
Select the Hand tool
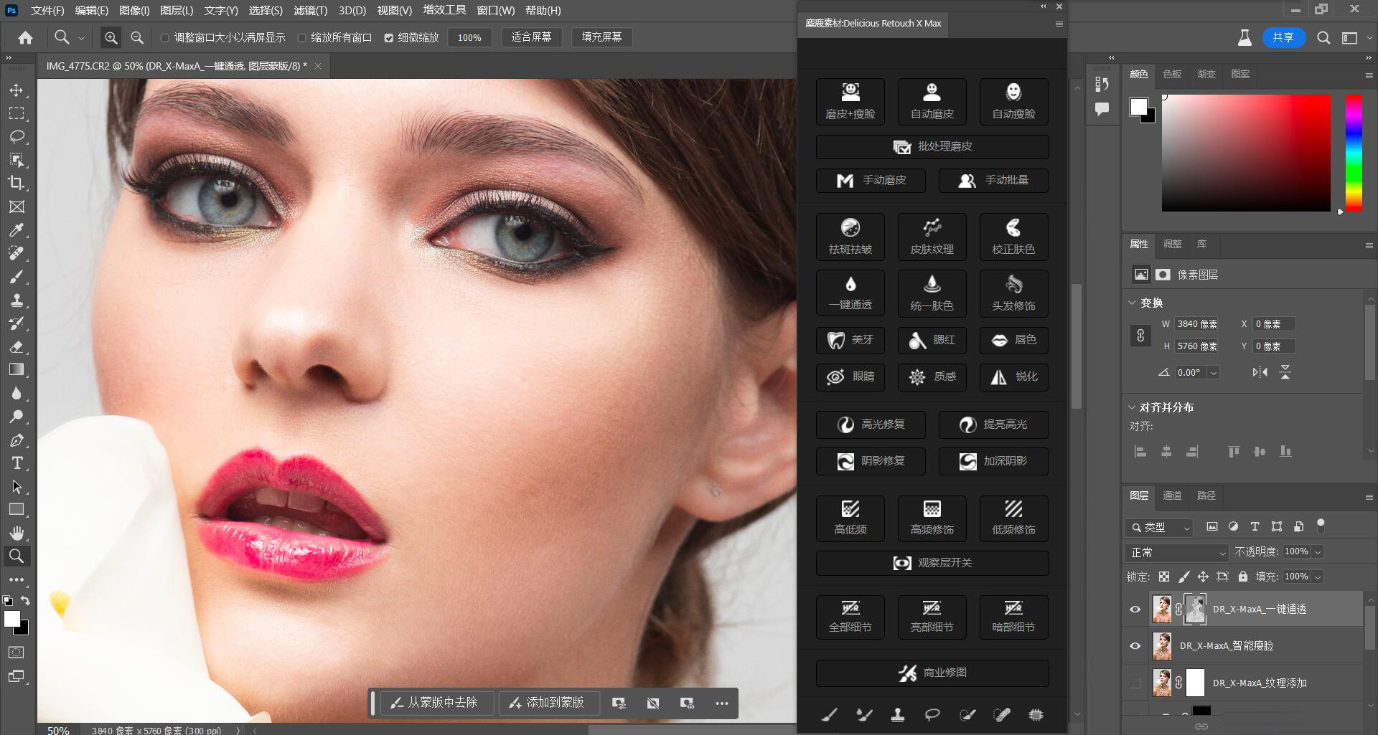(x=17, y=533)
